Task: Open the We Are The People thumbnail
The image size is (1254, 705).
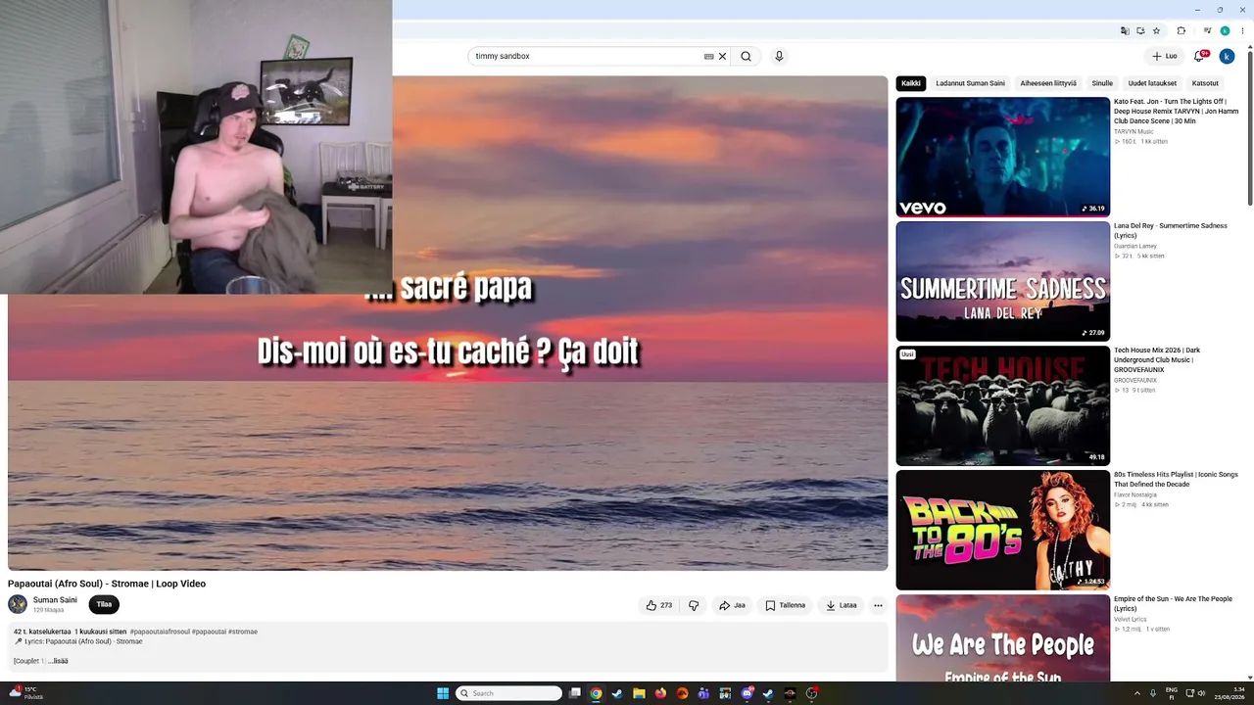Action: (1003, 637)
